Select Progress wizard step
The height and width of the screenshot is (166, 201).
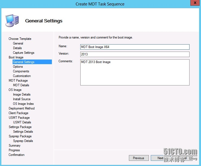[x=14, y=150]
